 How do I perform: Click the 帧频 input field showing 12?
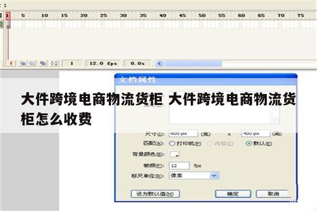(x=179, y=166)
